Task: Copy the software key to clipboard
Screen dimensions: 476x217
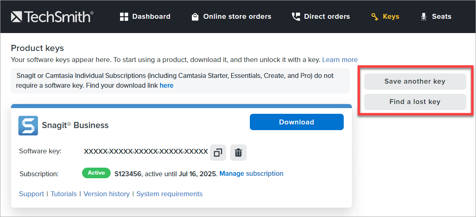Action: 218,153
